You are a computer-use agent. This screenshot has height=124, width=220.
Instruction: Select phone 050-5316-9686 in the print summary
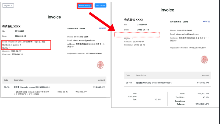click(x=184, y=30)
